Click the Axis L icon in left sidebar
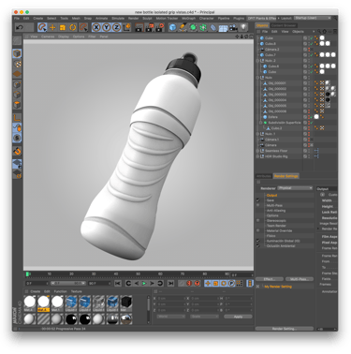Image resolution: width=351 pixels, height=354 pixels. [17, 117]
